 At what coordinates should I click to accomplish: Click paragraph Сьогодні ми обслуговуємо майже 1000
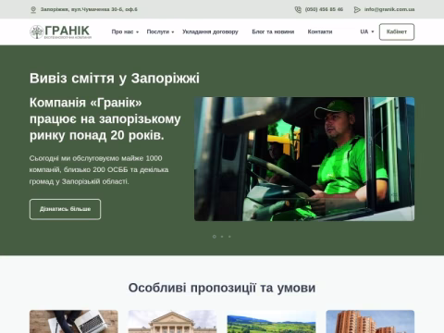click(x=99, y=170)
